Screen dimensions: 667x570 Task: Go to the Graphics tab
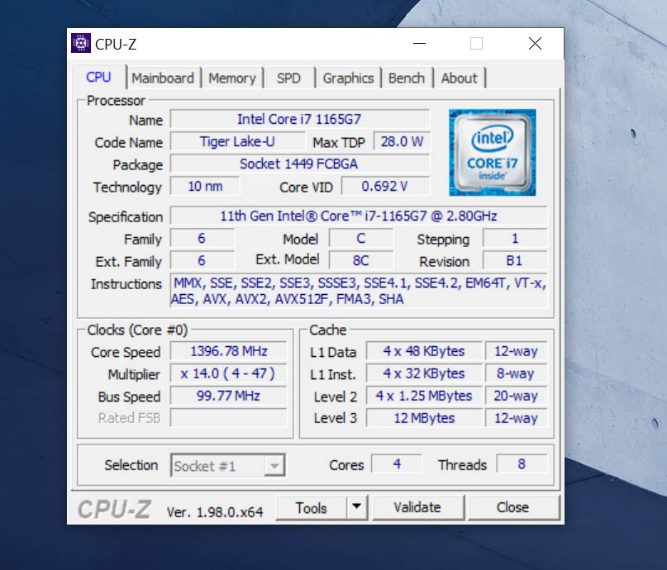(x=348, y=78)
